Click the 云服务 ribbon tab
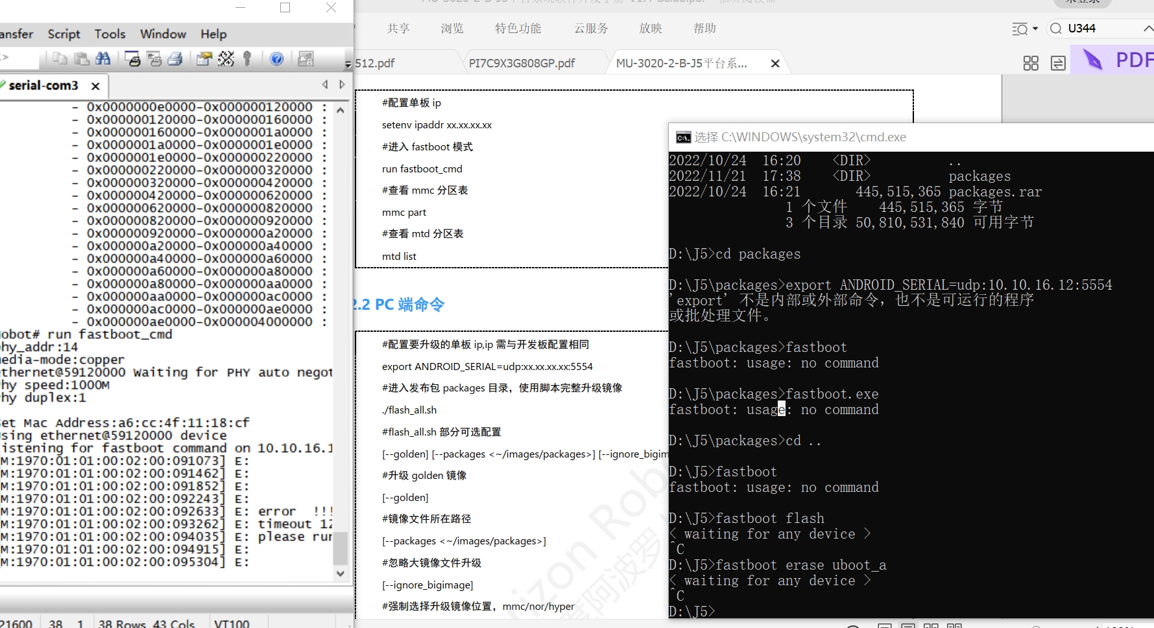This screenshot has width=1154, height=628. pos(591,29)
